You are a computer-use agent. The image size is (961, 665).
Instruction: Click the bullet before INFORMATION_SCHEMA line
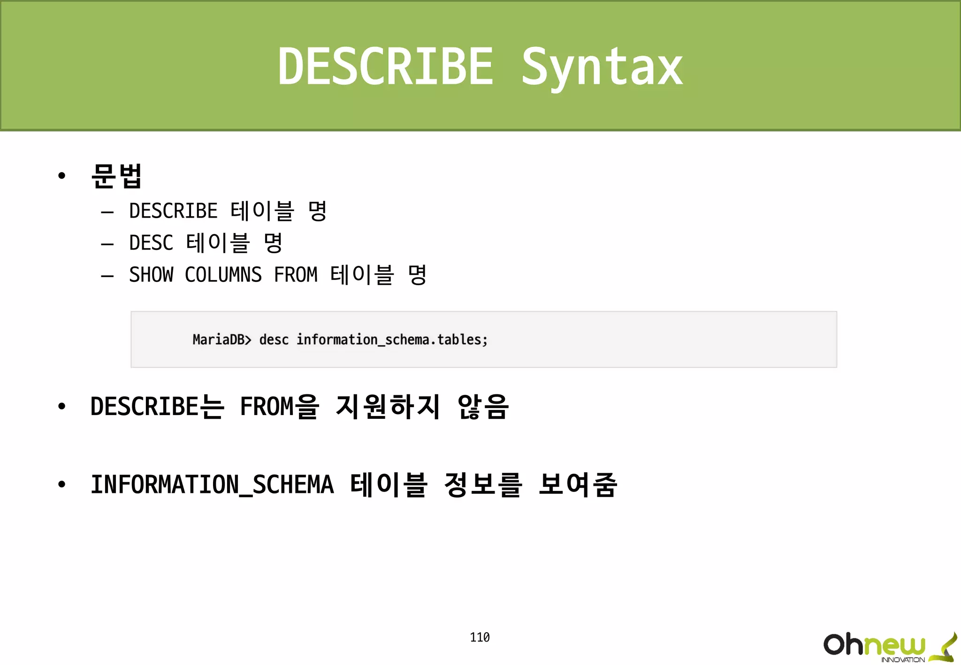click(61, 484)
